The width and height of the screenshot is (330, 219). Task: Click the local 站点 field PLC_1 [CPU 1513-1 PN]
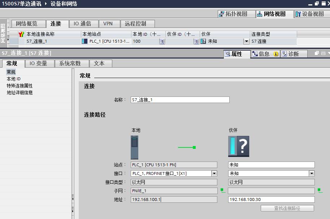174,165
